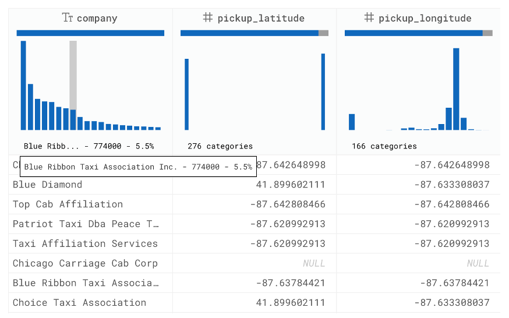
Task: Select the tallest bar in the company histogram
Action: 23,85
